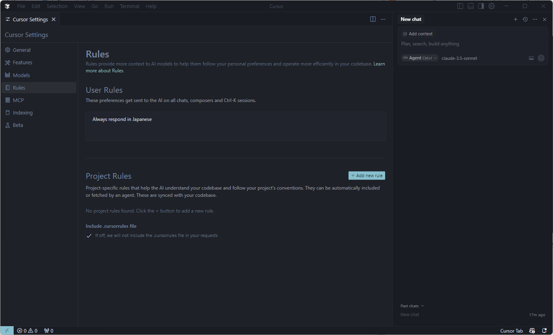Open chat pane more options ellipsis
Image resolution: width=553 pixels, height=335 pixels.
[x=535, y=19]
